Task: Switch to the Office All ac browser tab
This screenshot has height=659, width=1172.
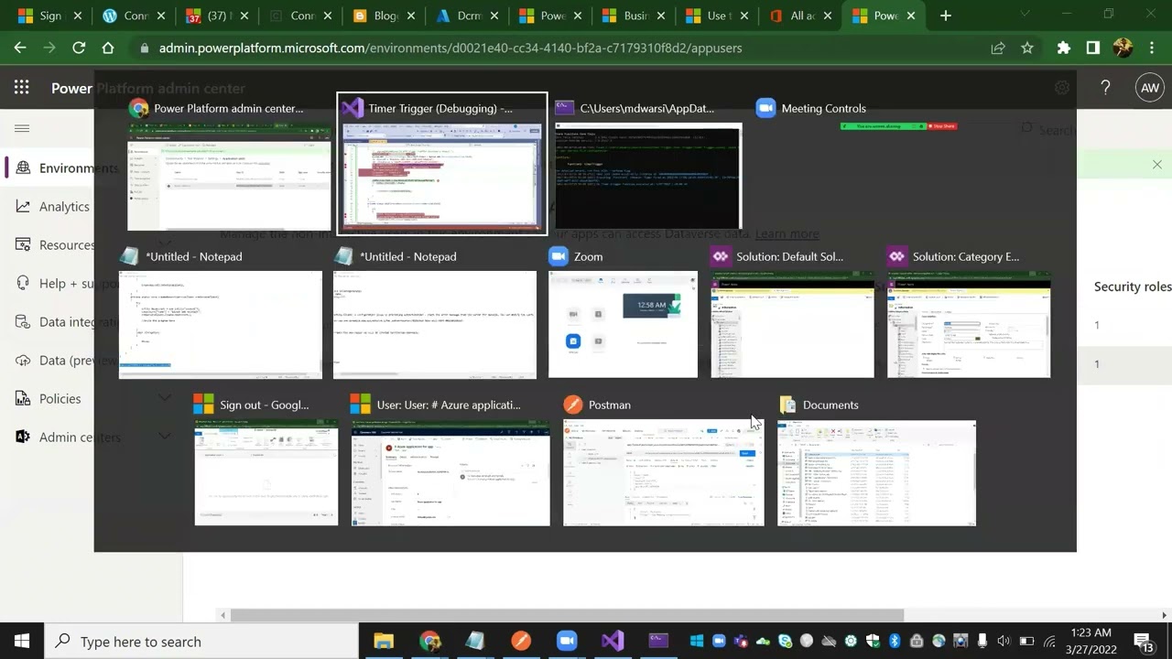Action: pos(799,16)
